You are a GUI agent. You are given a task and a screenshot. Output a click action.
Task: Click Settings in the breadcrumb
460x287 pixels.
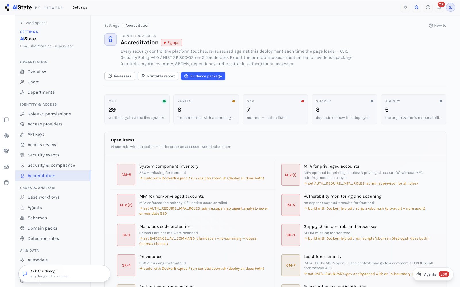[112, 26]
